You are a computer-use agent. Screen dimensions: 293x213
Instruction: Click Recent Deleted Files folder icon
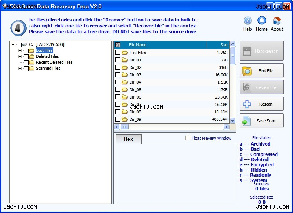pos(32,62)
